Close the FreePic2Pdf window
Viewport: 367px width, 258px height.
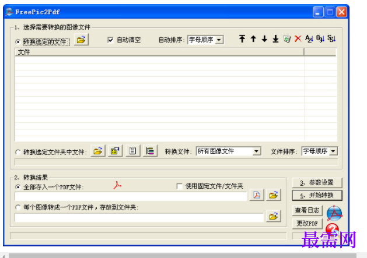(341, 12)
